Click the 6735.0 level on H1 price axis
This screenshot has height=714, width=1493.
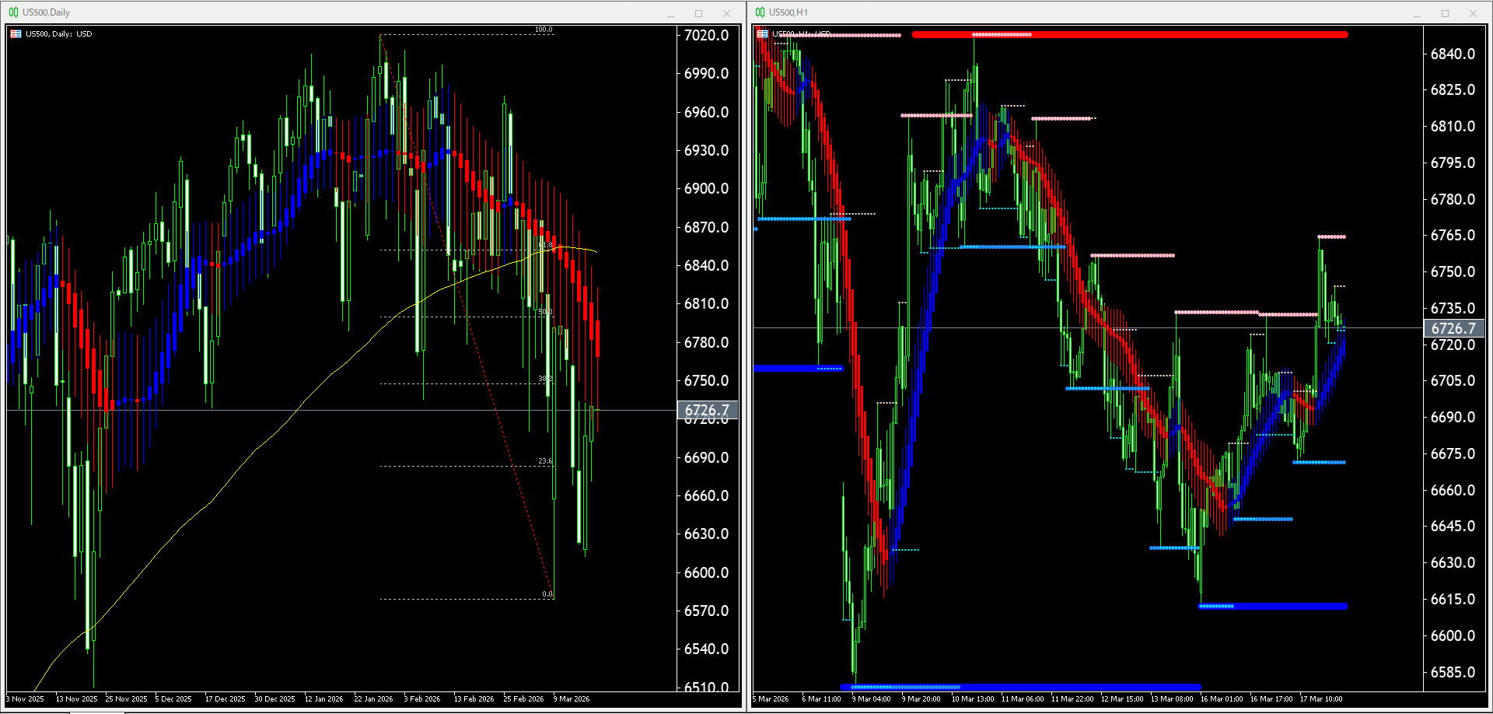pyautogui.click(x=1453, y=308)
